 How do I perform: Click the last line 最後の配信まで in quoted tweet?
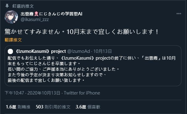(x=46, y=80)
